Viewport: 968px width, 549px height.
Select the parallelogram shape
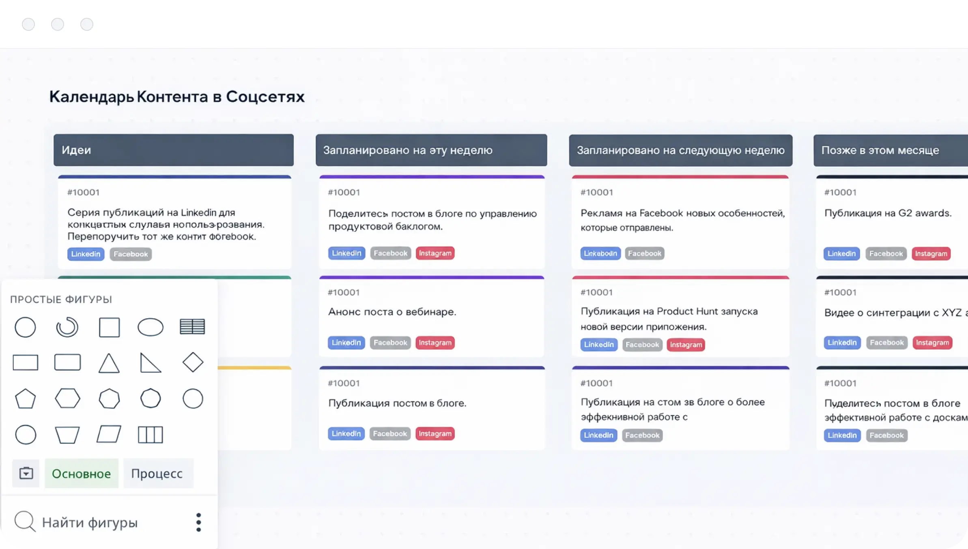[x=109, y=434]
